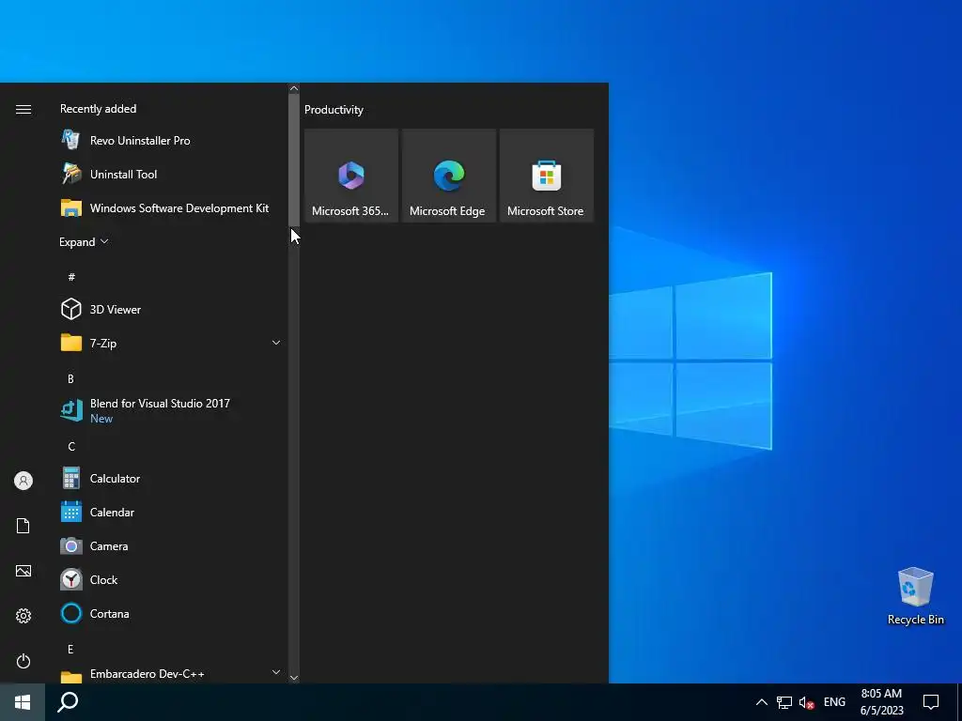Click scrollbar up arrow in app list

294,88
